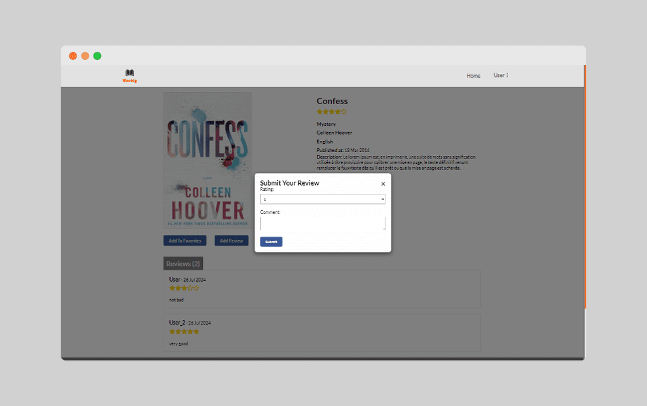The height and width of the screenshot is (406, 647).
Task: Submit the review with the Submit button
Action: point(271,242)
